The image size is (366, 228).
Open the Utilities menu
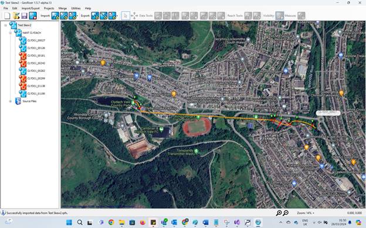coord(76,8)
